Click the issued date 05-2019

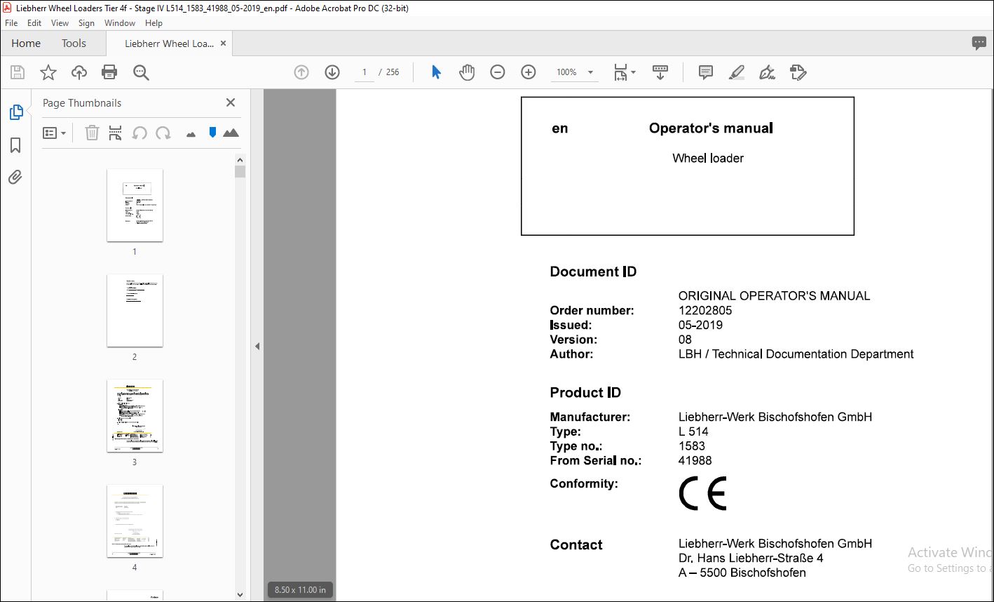pos(700,325)
